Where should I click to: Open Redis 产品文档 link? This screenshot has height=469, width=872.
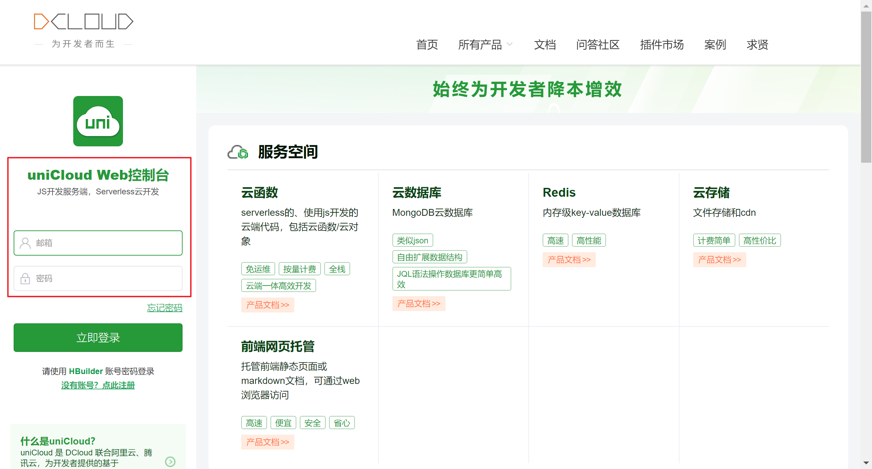(569, 260)
